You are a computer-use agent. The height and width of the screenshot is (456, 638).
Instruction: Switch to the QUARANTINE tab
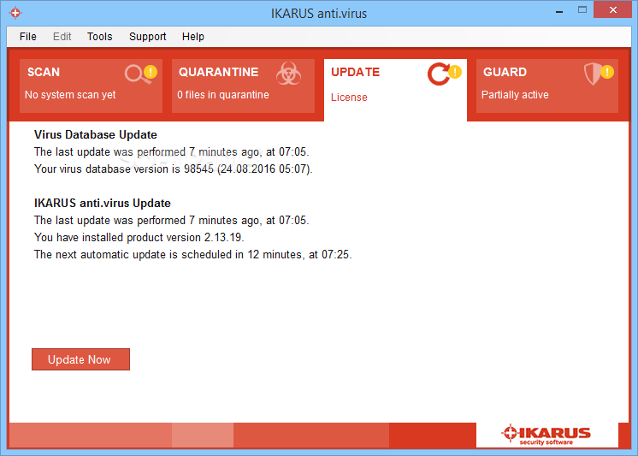pyautogui.click(x=243, y=86)
